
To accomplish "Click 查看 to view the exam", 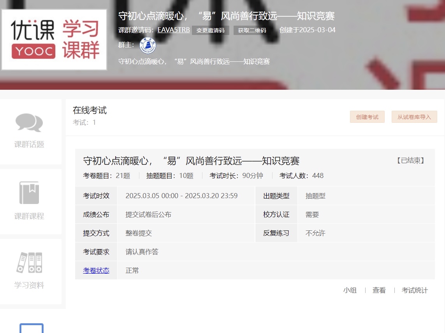I will pyautogui.click(x=379, y=290).
